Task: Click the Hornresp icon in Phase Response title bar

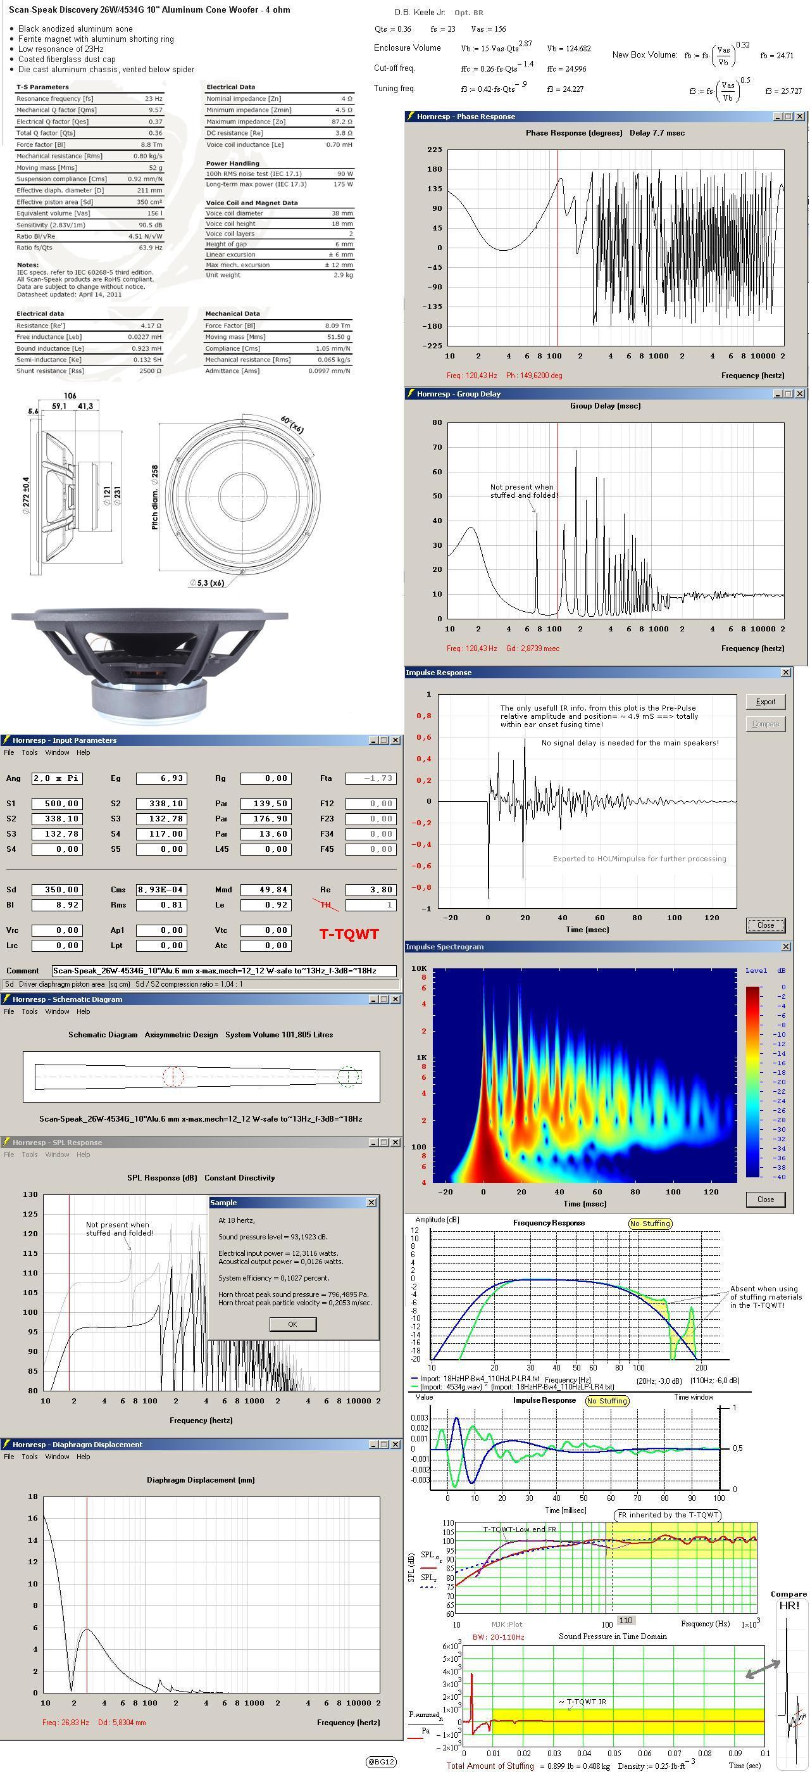Action: 411,117
